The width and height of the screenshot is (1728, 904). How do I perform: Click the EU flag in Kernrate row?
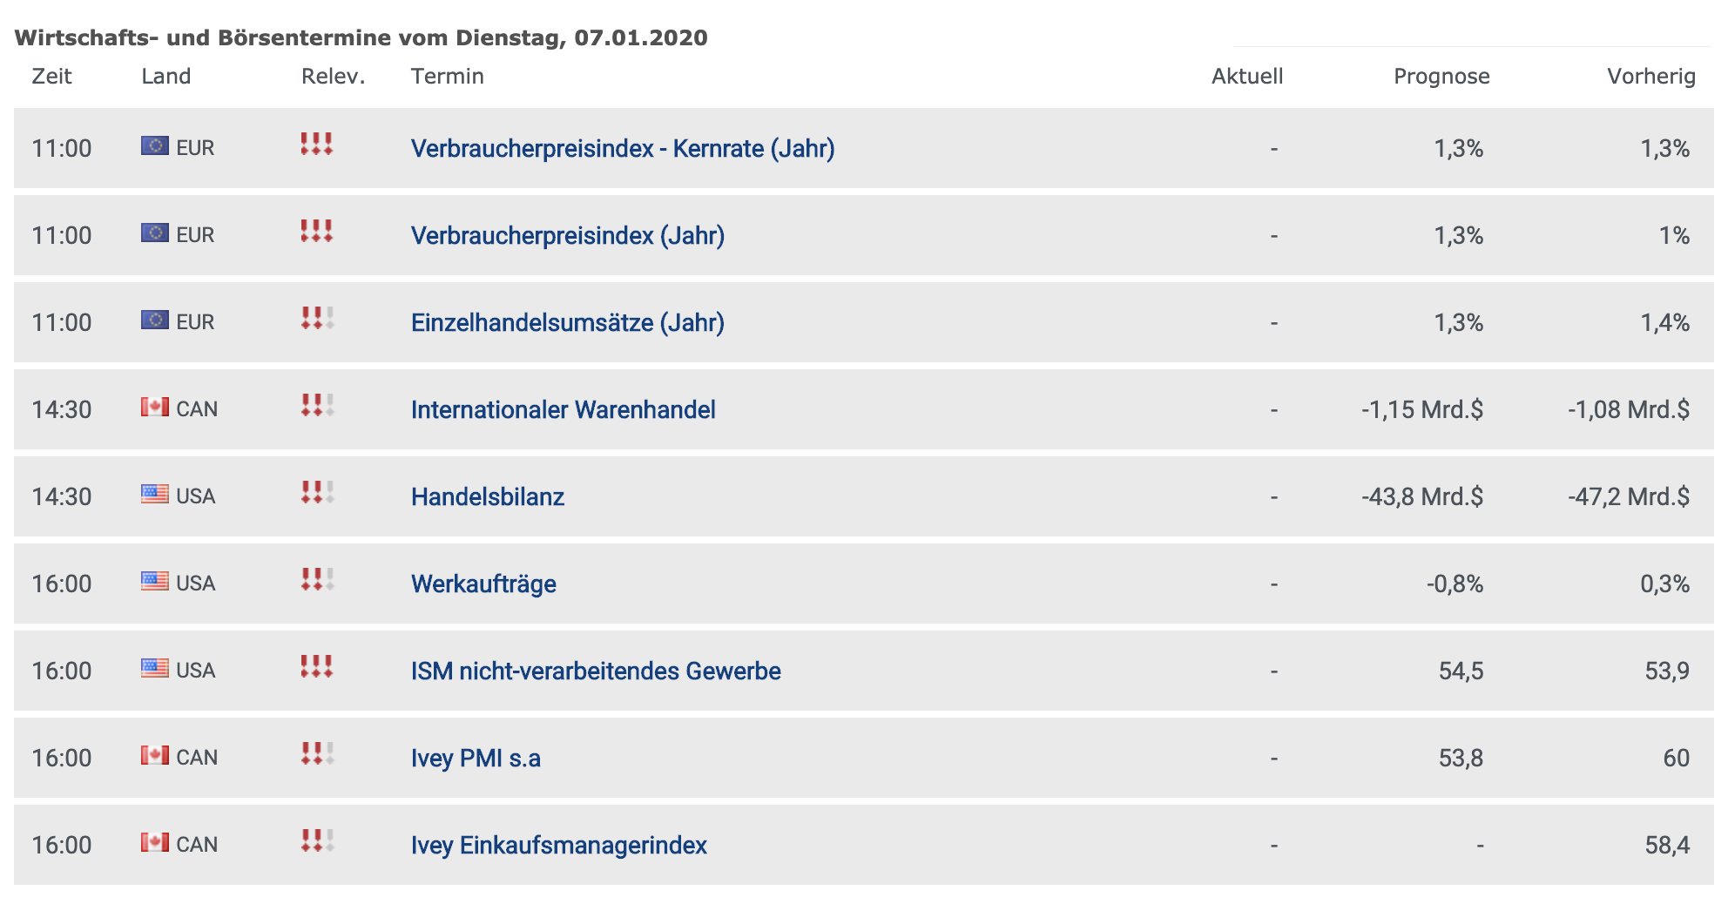(155, 145)
